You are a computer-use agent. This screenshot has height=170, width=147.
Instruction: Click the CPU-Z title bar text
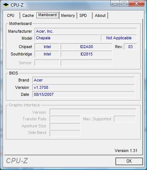[x=17, y=5]
